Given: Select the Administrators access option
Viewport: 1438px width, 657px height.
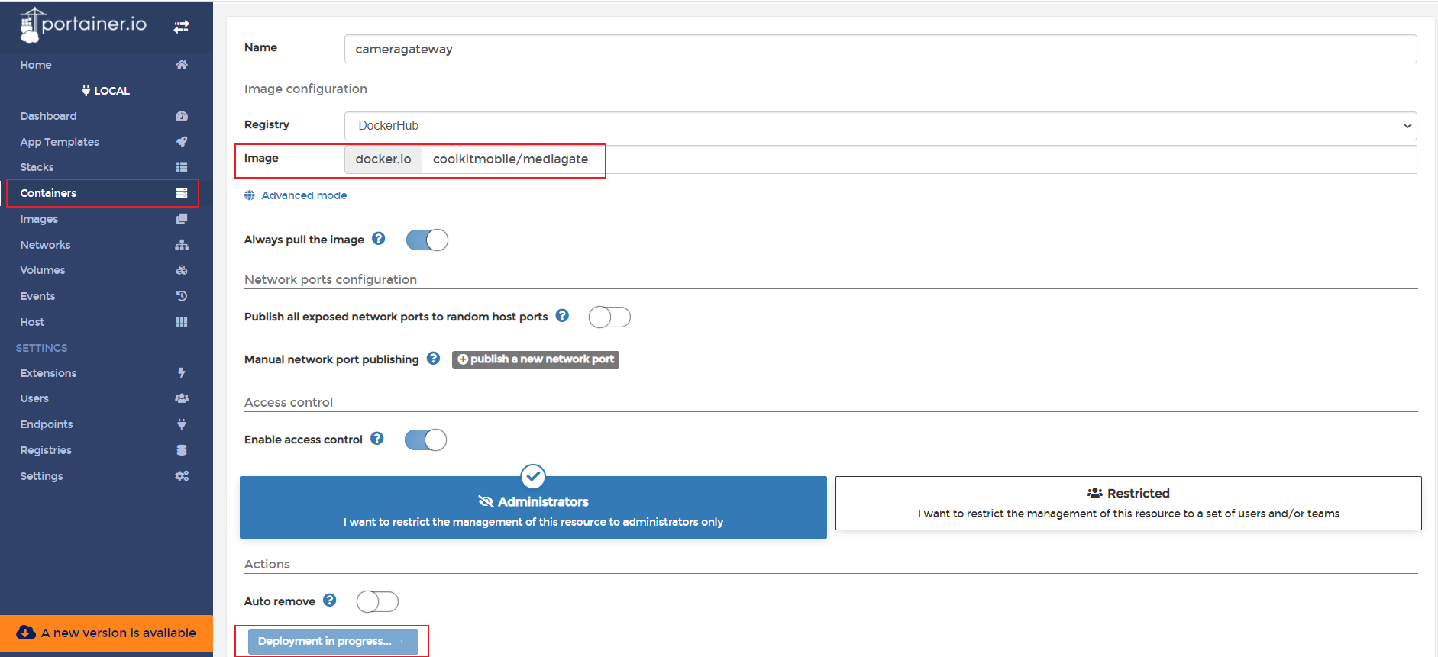Looking at the screenshot, I should 533,507.
